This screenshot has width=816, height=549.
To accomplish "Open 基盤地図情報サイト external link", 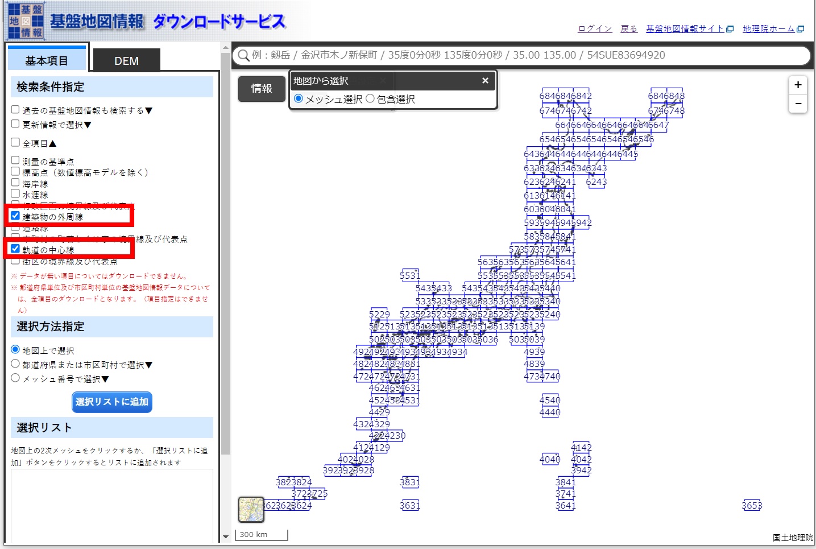I will 690,28.
